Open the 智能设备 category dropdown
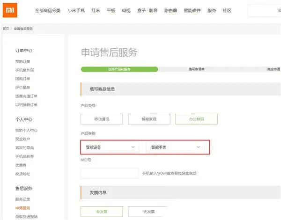The height and width of the screenshot is (220, 281). (110, 147)
